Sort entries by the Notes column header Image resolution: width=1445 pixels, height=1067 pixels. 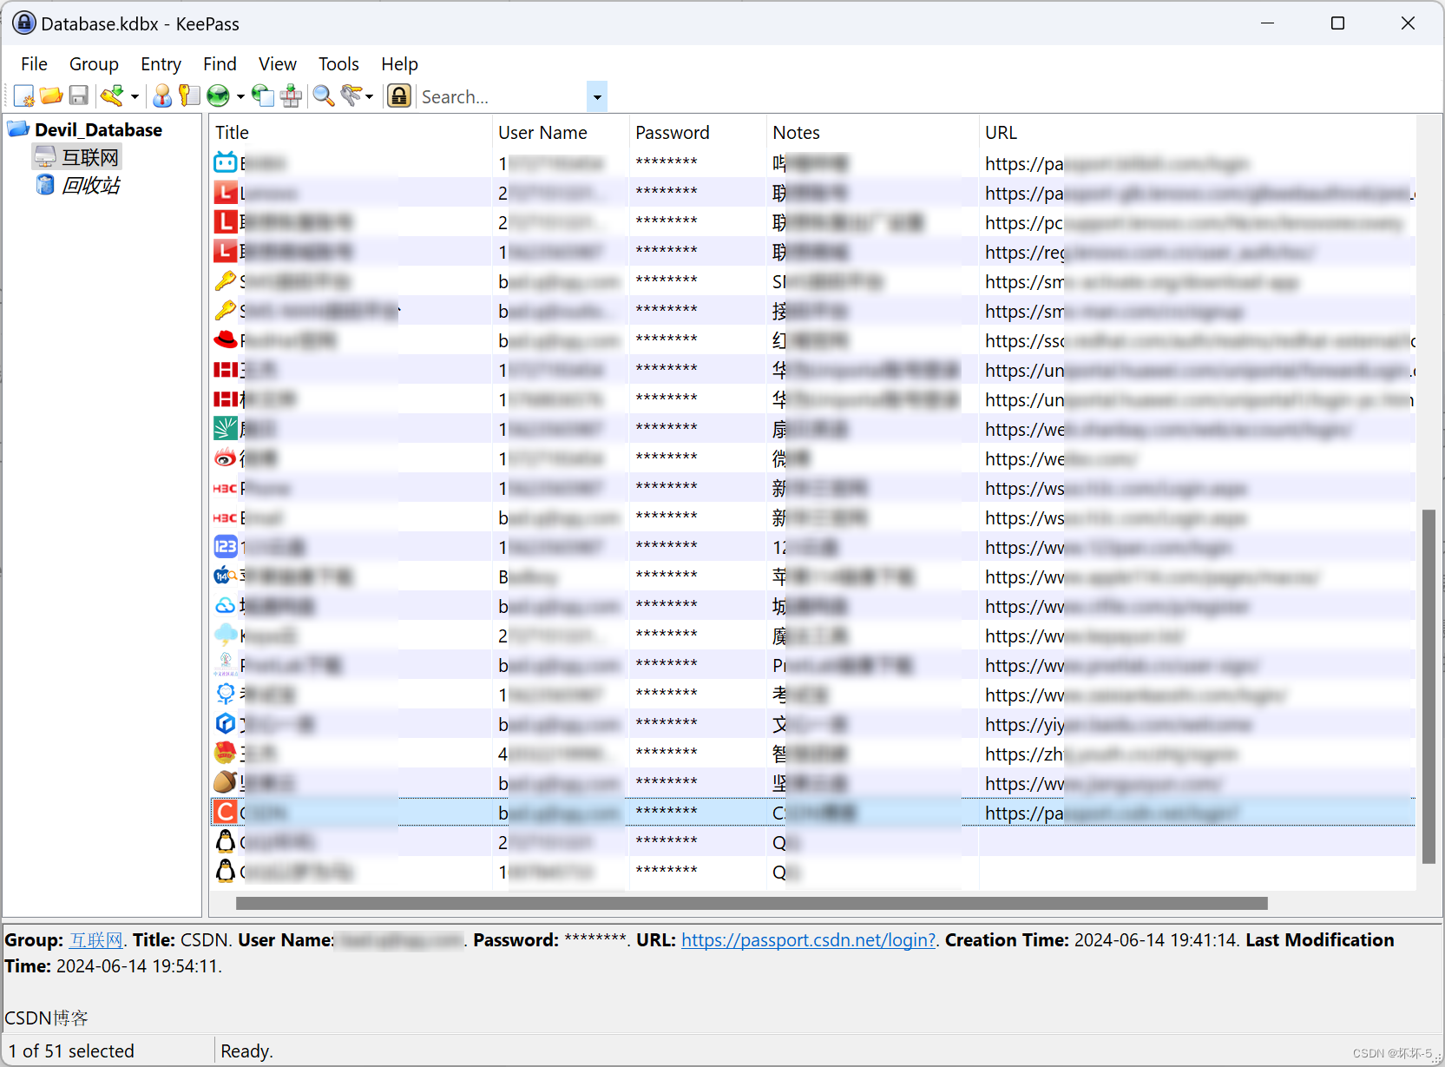point(873,132)
